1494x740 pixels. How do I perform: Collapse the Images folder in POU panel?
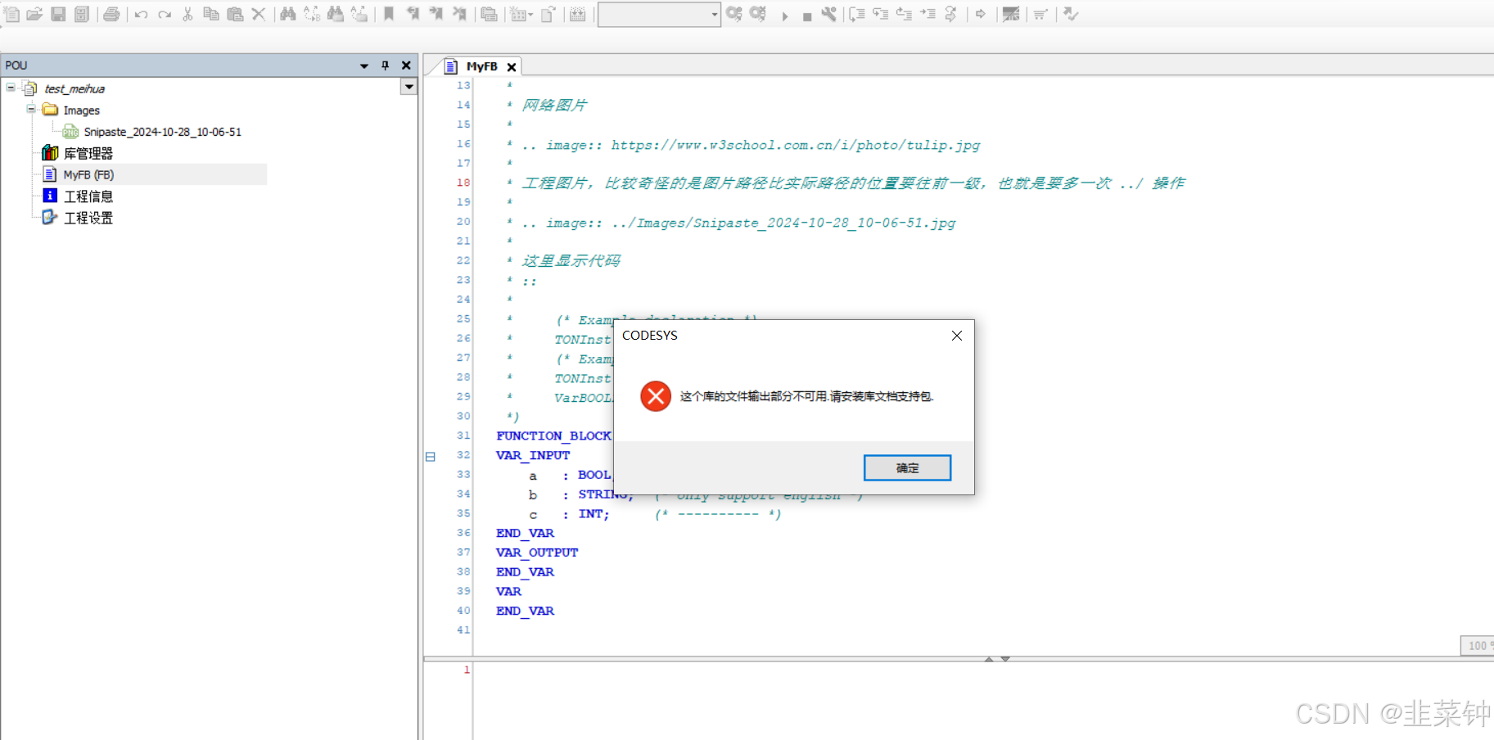coord(30,110)
